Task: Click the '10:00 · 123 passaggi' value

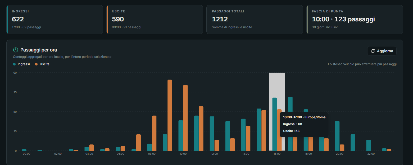Action: click(343, 19)
